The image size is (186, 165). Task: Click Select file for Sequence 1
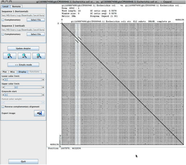click(36, 20)
